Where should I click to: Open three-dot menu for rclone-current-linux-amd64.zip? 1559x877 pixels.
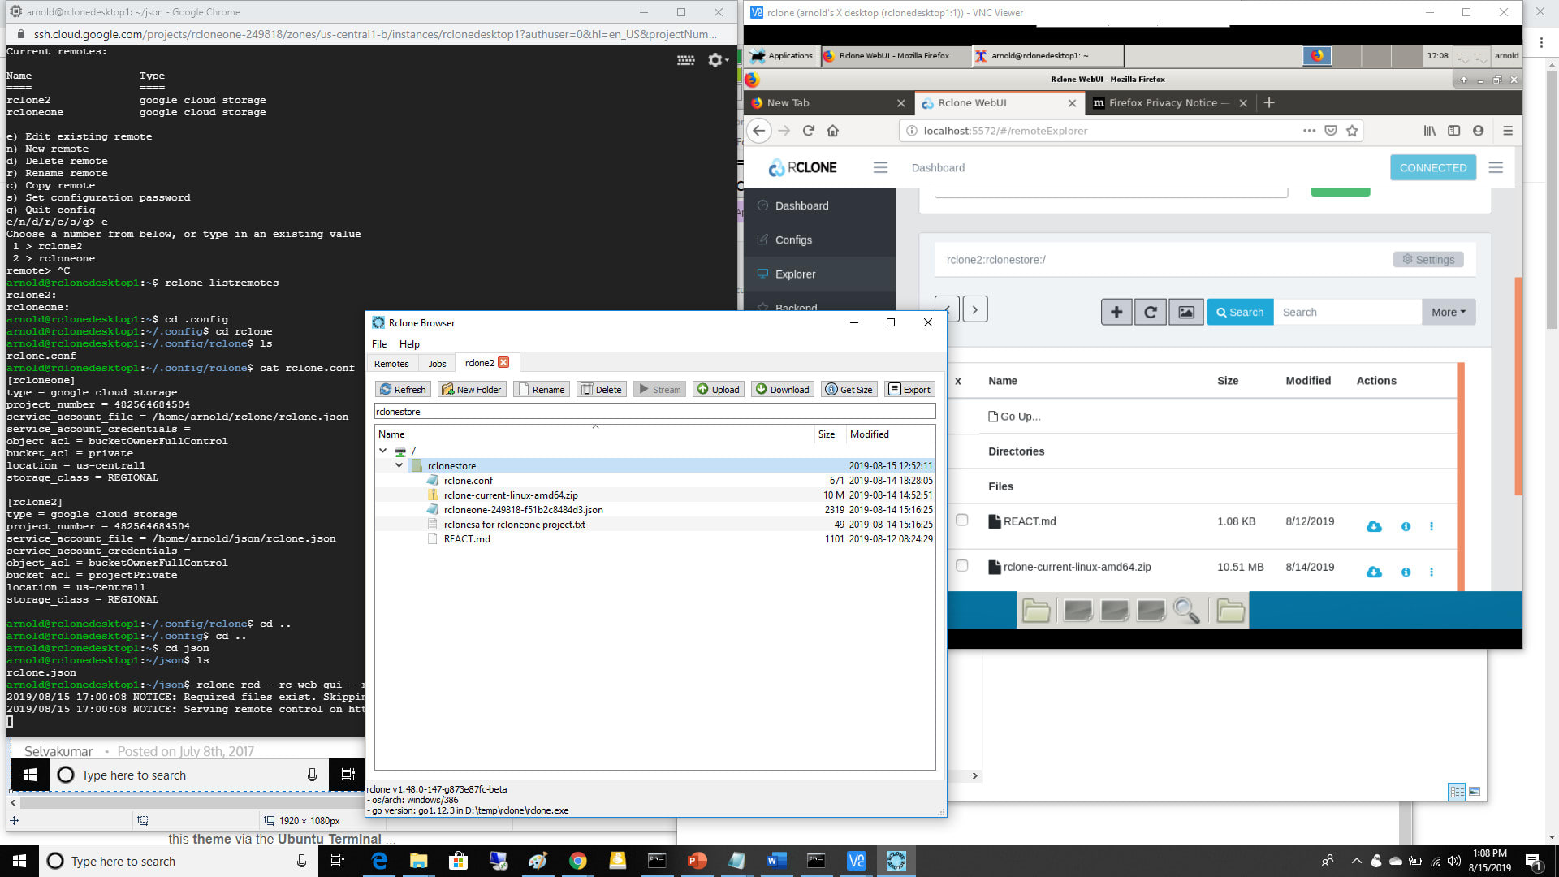[x=1432, y=572]
